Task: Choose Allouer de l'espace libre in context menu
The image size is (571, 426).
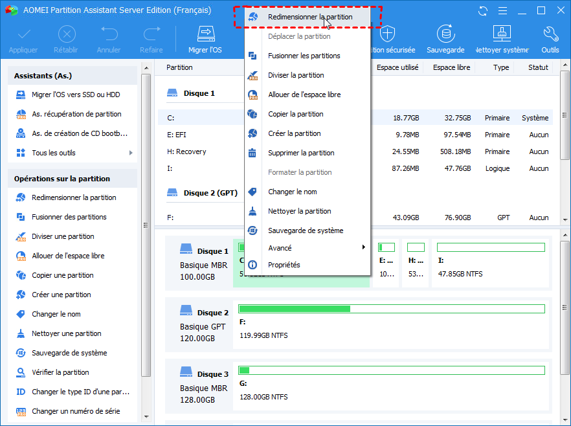Action: (308, 95)
